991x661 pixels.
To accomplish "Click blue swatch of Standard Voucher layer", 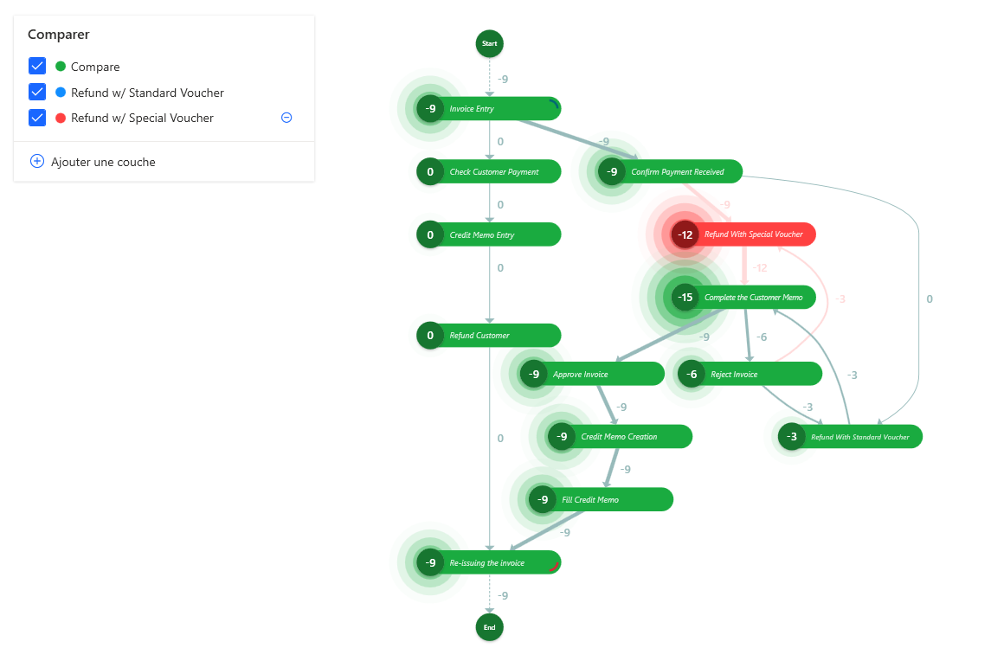I will pyautogui.click(x=61, y=93).
